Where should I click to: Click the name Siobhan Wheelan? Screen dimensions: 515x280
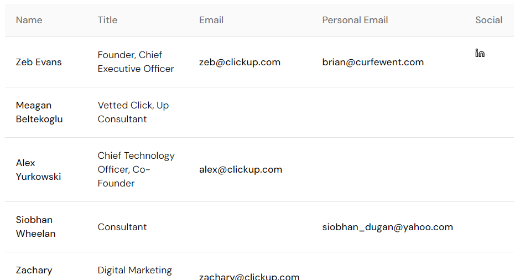pyautogui.click(x=35, y=227)
